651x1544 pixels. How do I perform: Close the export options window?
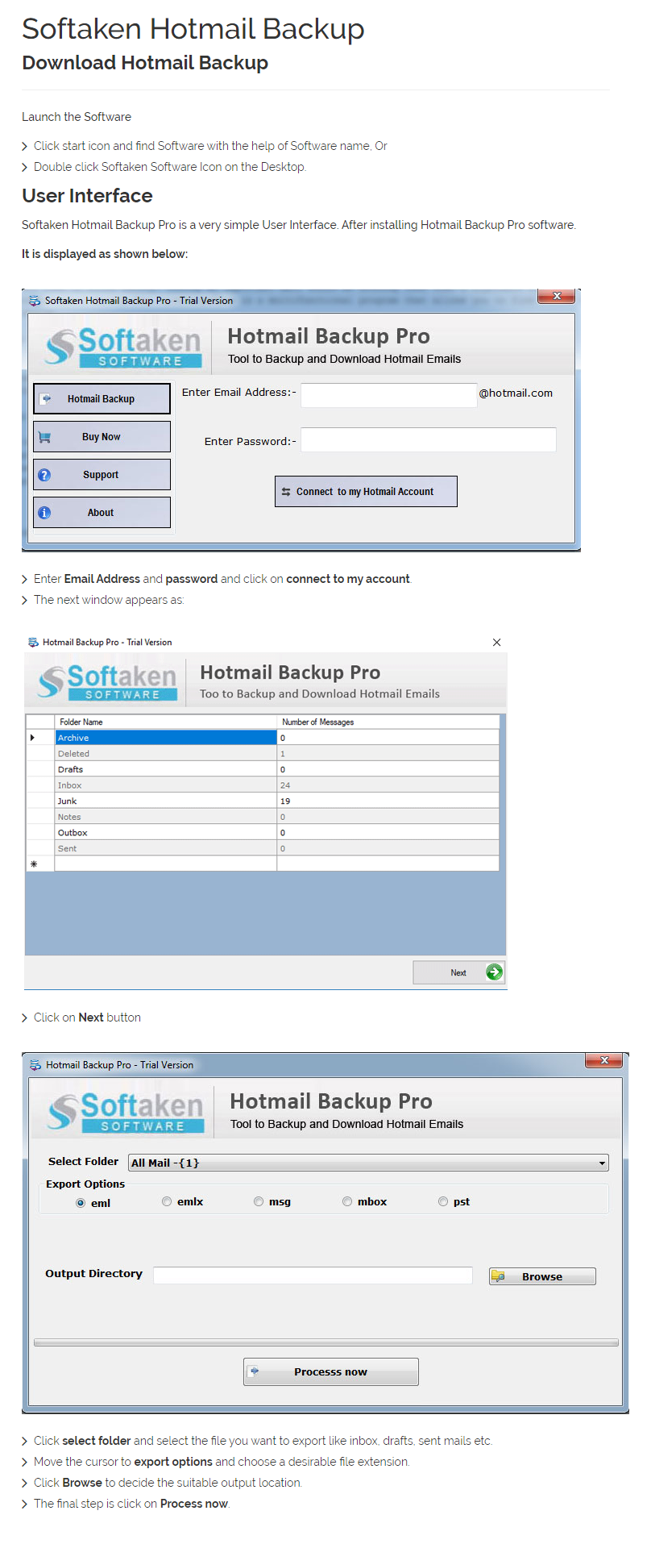tap(604, 1060)
